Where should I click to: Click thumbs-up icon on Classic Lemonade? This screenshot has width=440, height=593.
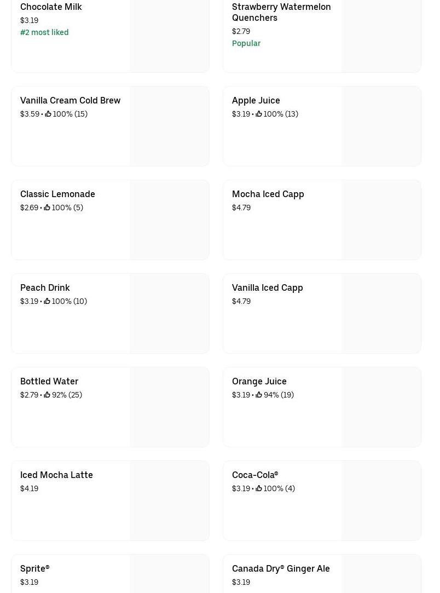coord(47,208)
